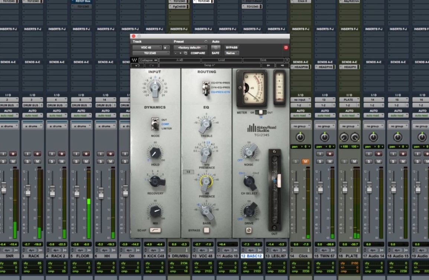
Task: Click the copy settings icon beside plus
Action: click(x=185, y=53)
